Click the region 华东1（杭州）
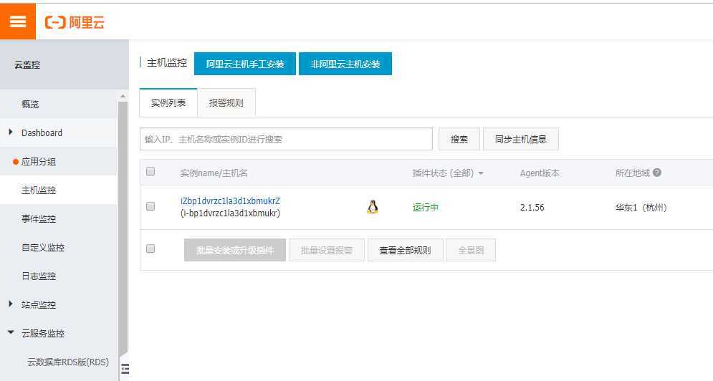713x381 pixels. (x=641, y=207)
